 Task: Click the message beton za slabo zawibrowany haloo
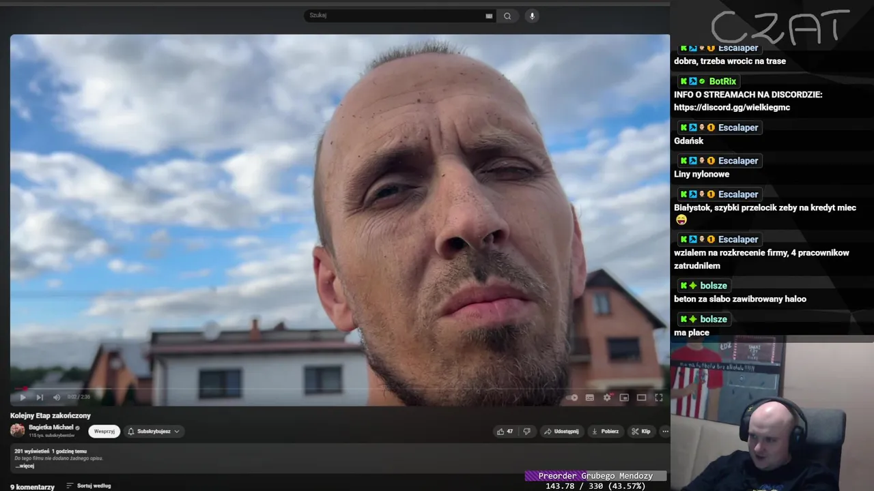pos(740,299)
